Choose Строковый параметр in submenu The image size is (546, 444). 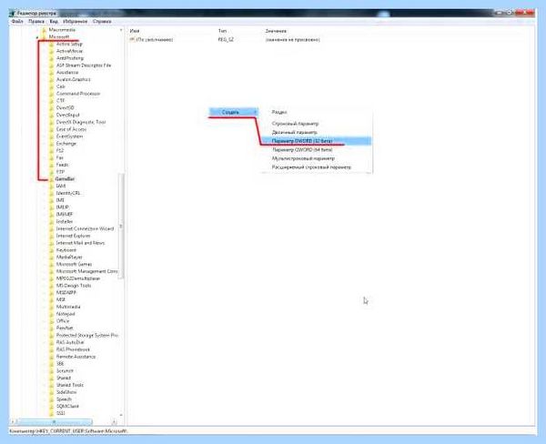(x=317, y=124)
